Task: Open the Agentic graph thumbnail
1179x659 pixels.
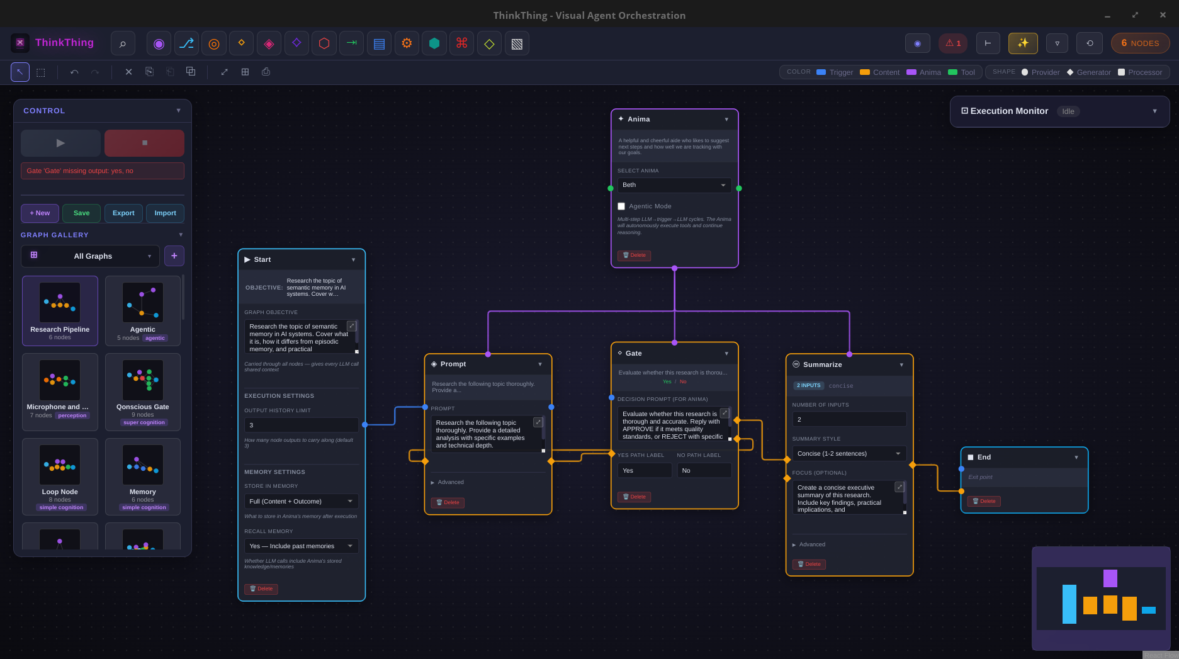Action: pyautogui.click(x=143, y=311)
